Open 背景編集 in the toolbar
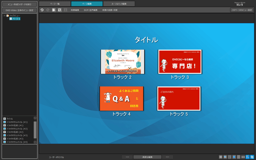 tap(75, 10)
